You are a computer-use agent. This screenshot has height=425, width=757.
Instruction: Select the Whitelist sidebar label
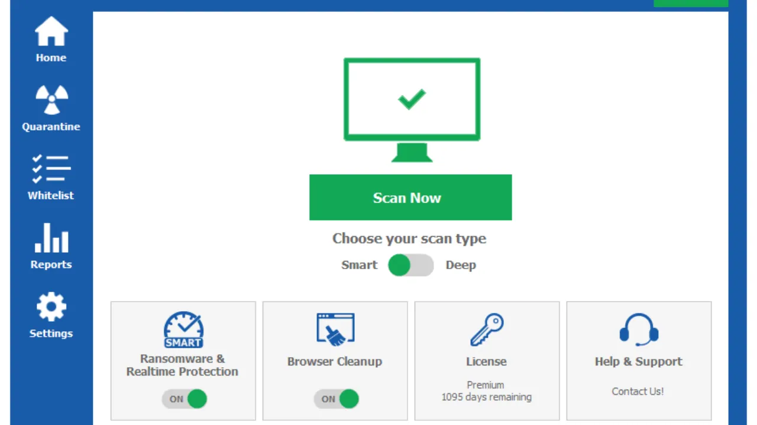(x=51, y=195)
